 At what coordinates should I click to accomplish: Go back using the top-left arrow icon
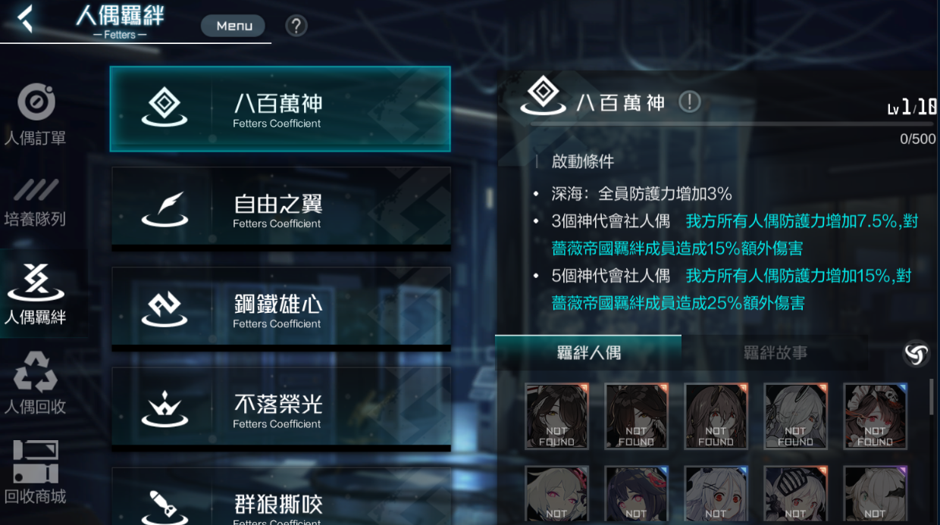25,18
